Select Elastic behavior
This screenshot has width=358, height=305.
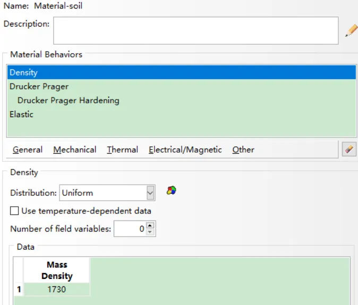coord(182,114)
